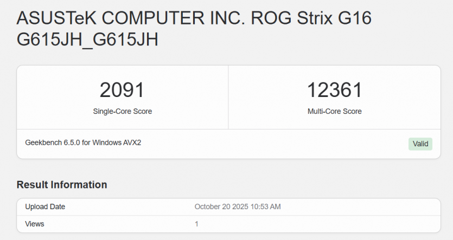Click the G615JH_G615JH model line
This screenshot has height=240, width=453.
click(x=87, y=41)
